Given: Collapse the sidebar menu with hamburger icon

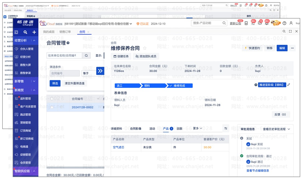Looking at the screenshot, I should (16, 32).
